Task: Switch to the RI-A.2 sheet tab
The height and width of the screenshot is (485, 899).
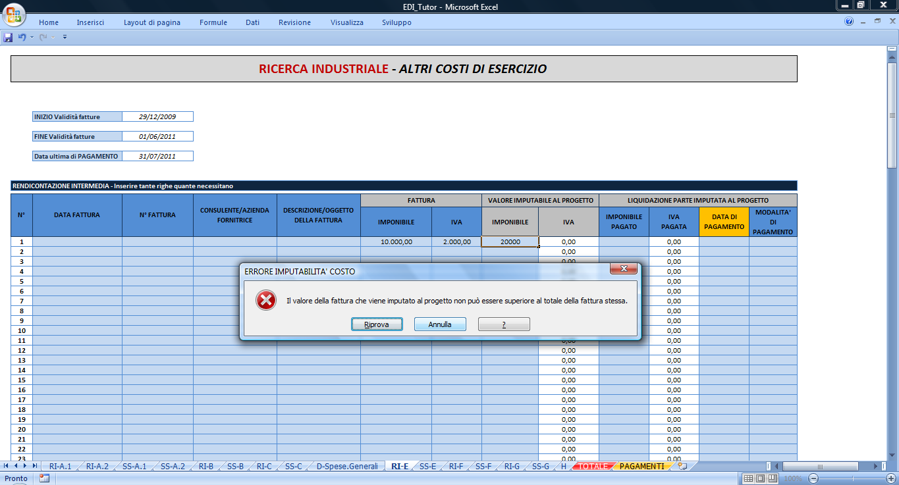Action: click(x=97, y=466)
